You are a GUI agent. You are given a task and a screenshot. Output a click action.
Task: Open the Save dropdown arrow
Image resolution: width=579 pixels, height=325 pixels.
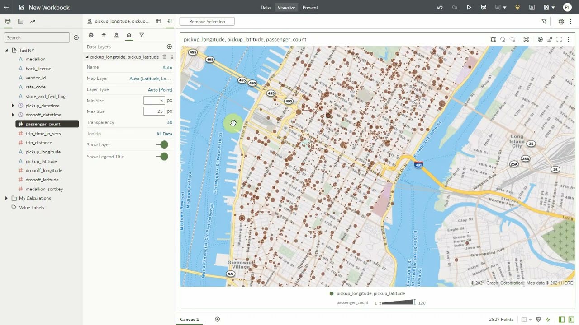pyautogui.click(x=554, y=8)
